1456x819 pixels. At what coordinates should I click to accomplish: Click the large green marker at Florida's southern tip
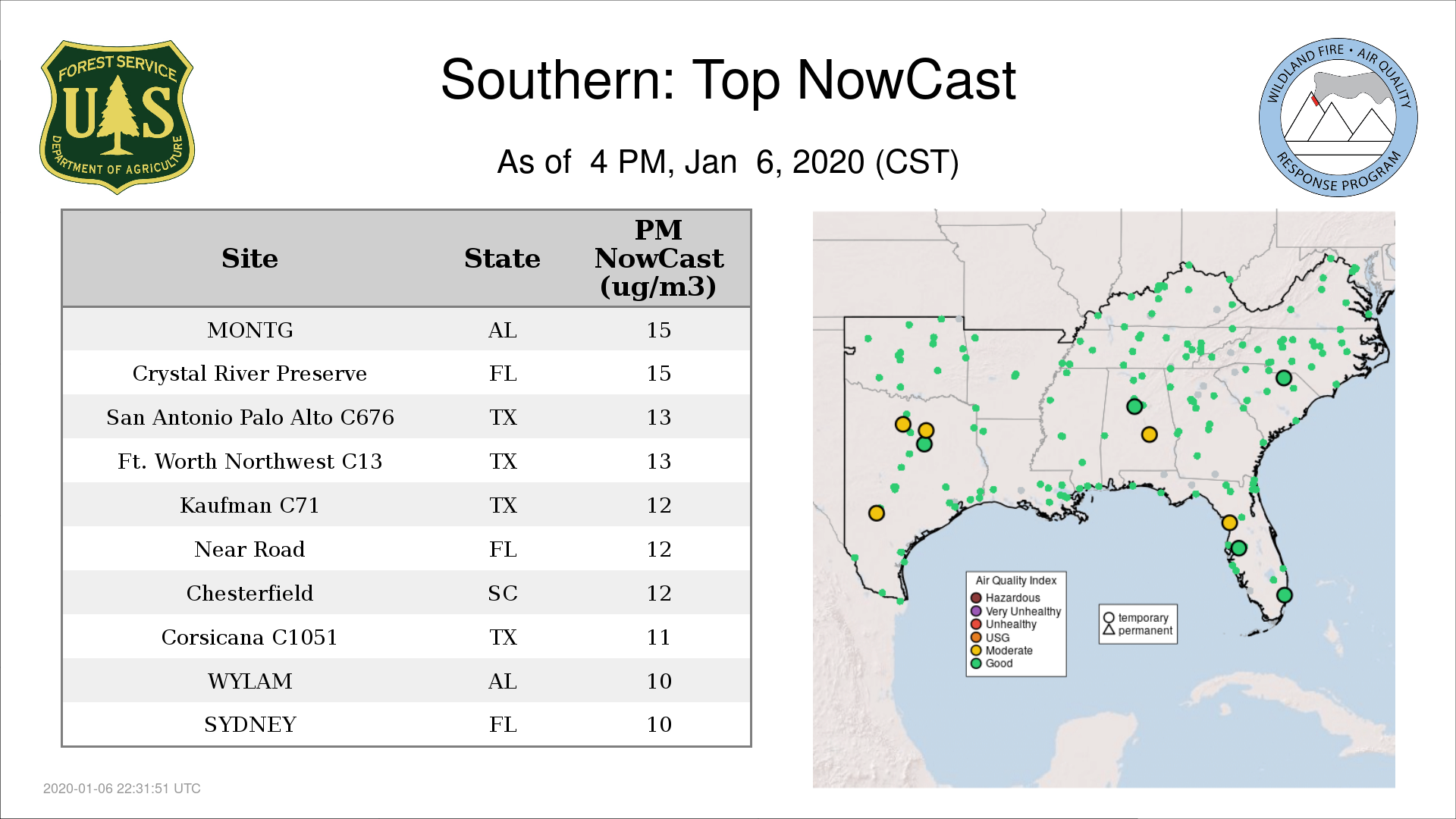click(1284, 595)
